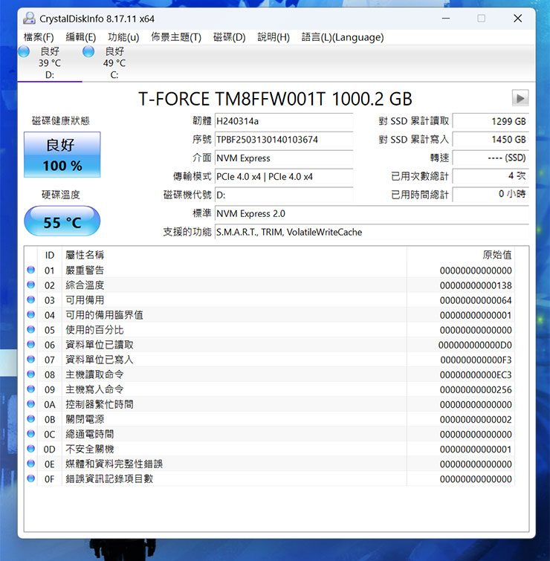Click the 55 °C temperature button
This screenshot has width=550, height=561.
click(62, 221)
